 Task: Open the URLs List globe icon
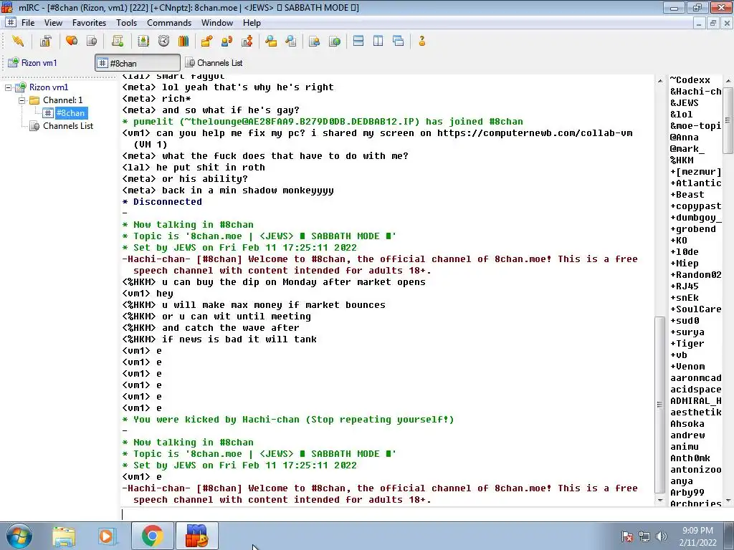(x=335, y=41)
